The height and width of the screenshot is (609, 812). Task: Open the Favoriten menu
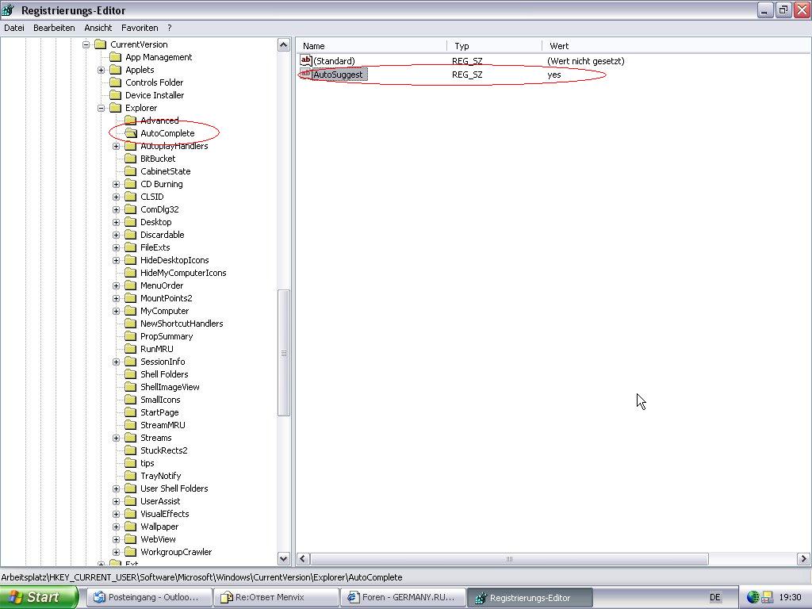pos(140,28)
